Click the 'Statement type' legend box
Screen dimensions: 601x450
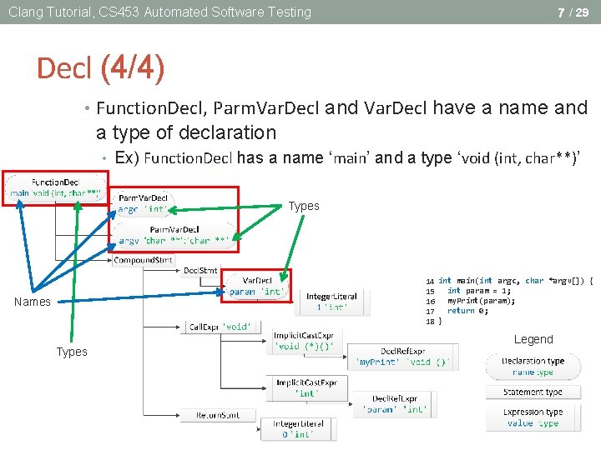pyautogui.click(x=533, y=392)
